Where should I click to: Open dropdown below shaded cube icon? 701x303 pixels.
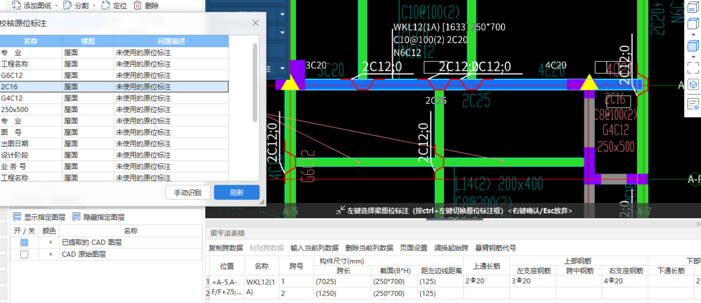(693, 57)
